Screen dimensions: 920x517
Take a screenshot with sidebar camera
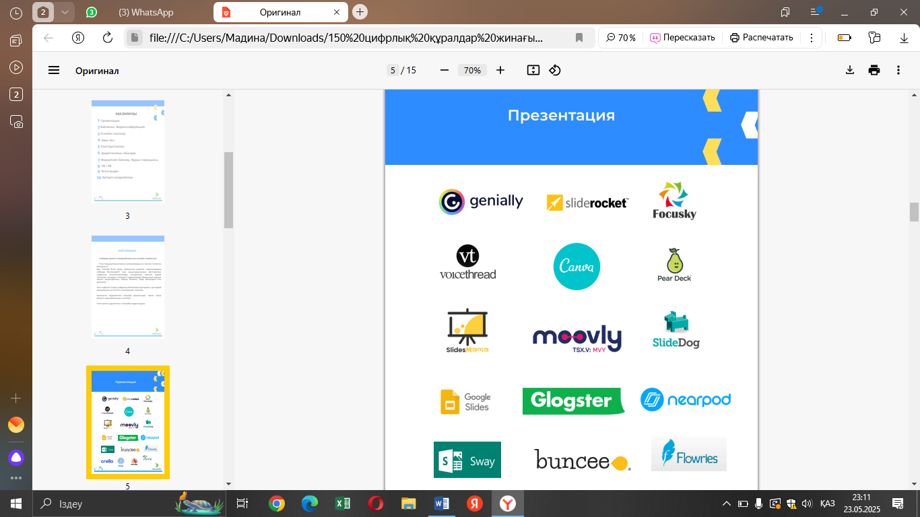coord(16,121)
